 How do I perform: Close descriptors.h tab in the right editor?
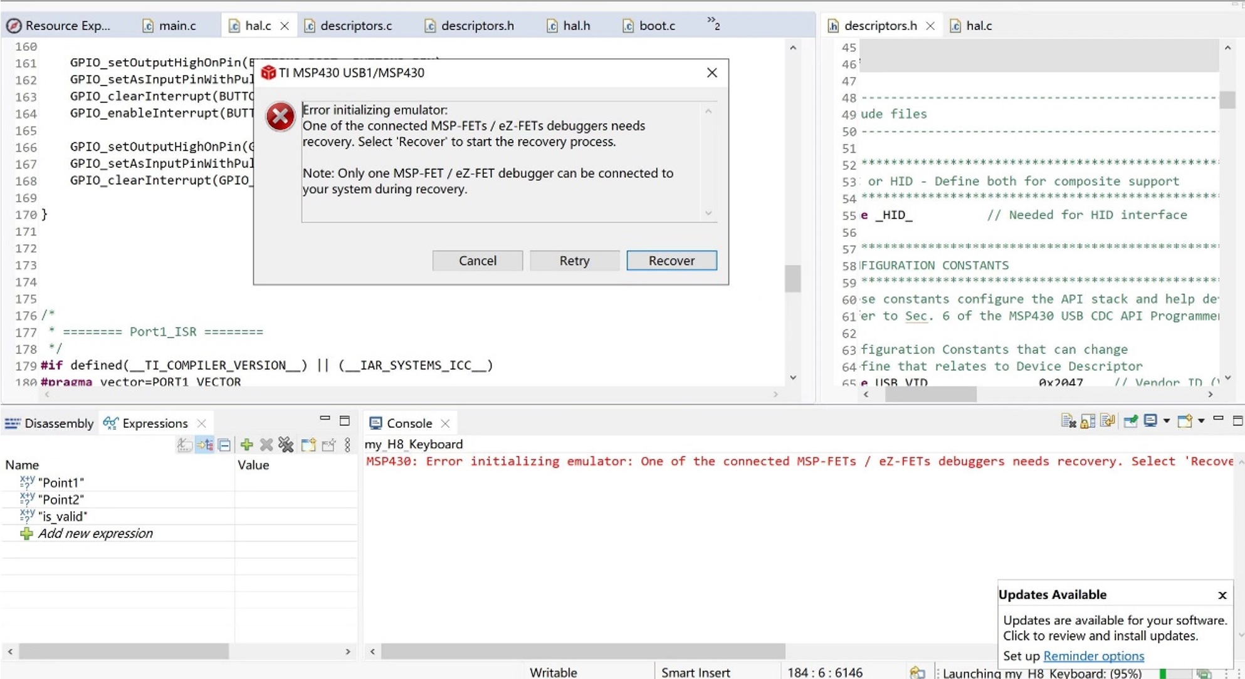(930, 26)
